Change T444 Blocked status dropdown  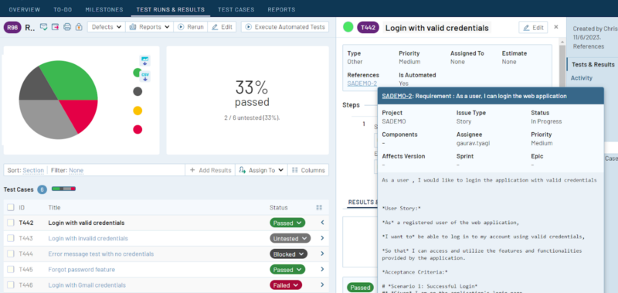click(x=289, y=254)
